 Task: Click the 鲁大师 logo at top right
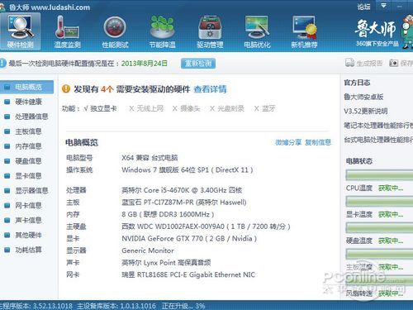pyautogui.click(x=376, y=28)
